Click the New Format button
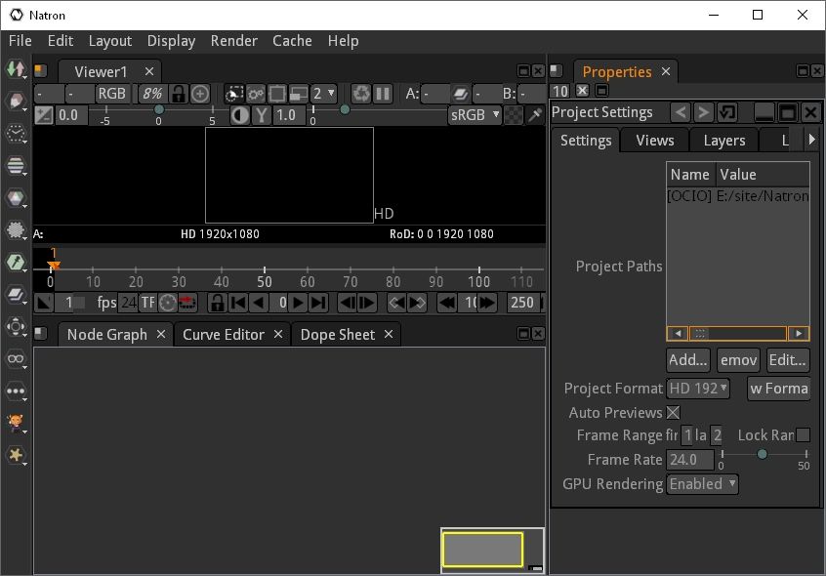This screenshot has width=826, height=576. 778,389
